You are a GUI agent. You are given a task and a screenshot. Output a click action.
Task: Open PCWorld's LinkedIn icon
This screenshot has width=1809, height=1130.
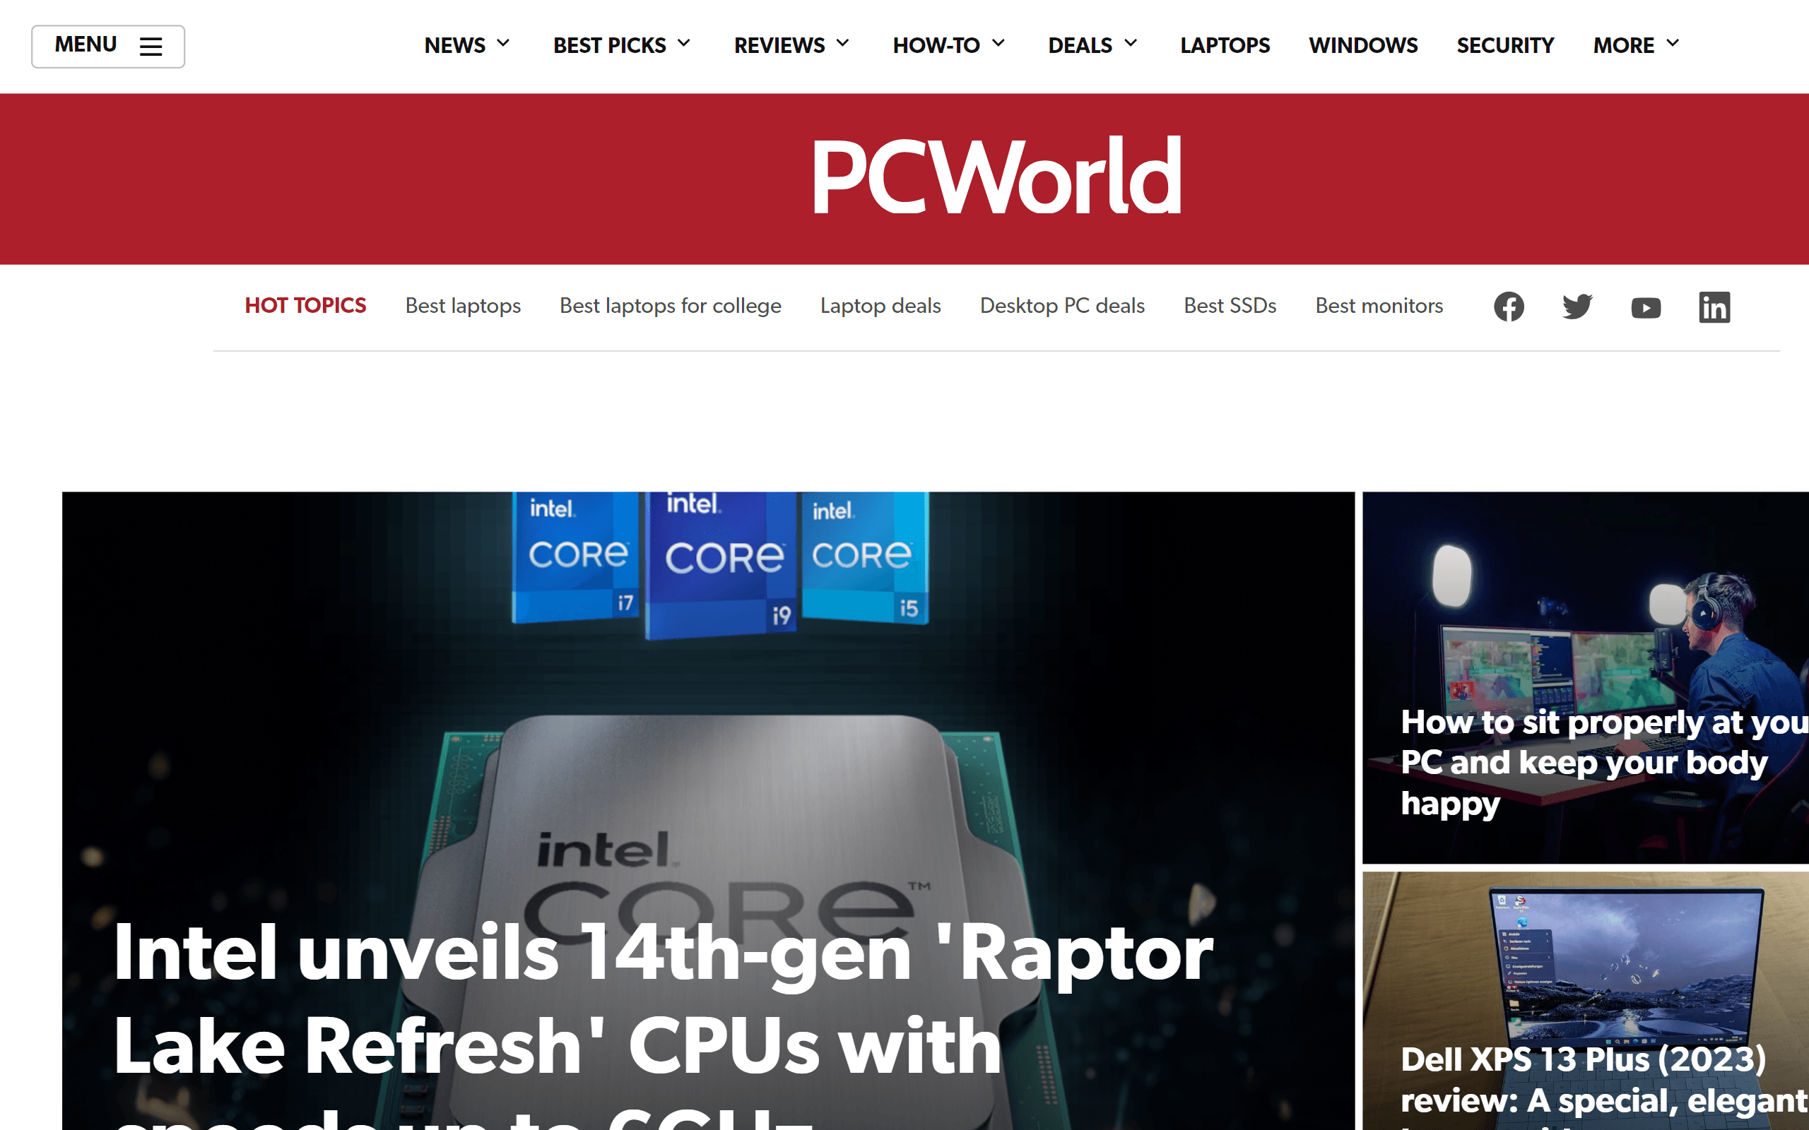pyautogui.click(x=1714, y=307)
